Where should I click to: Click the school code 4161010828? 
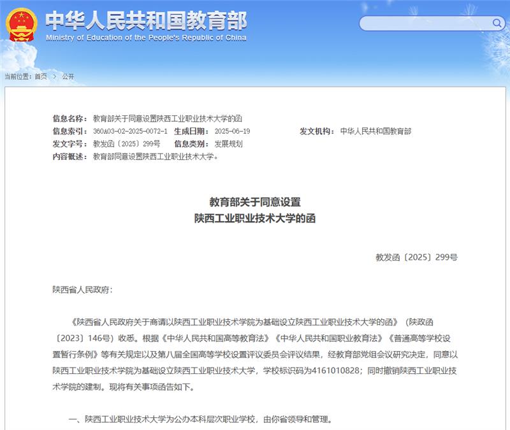coord(335,371)
